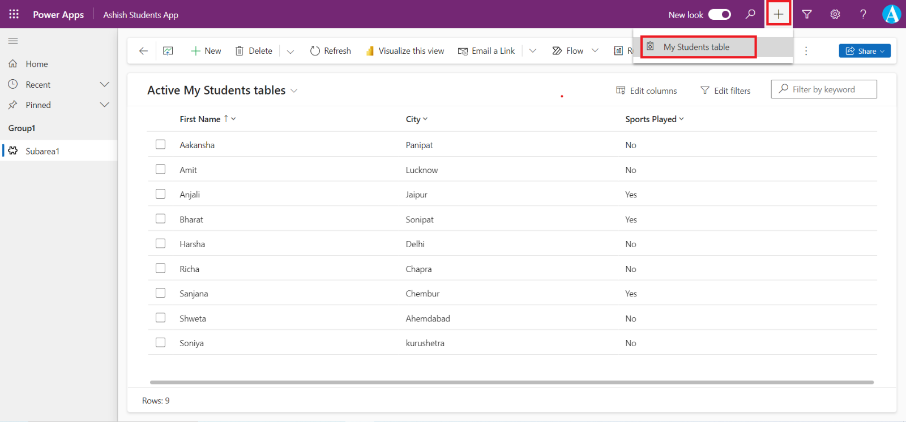Click the Share button
This screenshot has height=422, width=906.
pyautogui.click(x=864, y=51)
